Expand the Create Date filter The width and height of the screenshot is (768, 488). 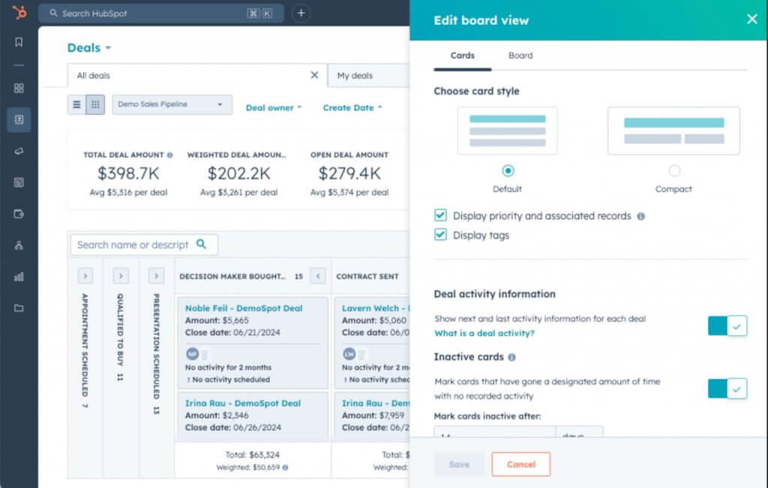[x=350, y=107]
